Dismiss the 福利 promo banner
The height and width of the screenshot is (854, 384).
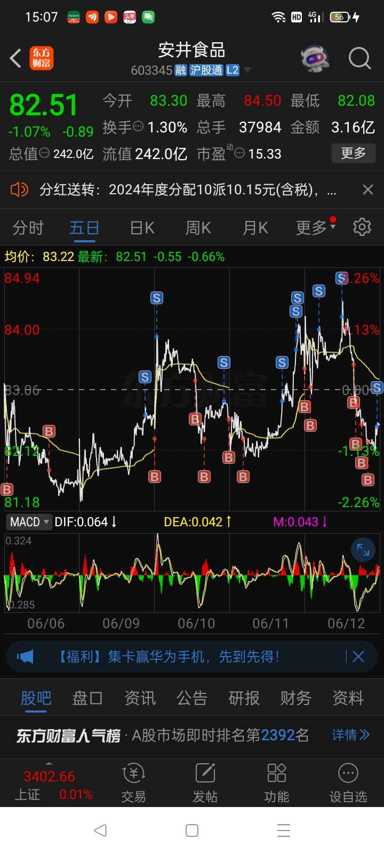(x=358, y=657)
